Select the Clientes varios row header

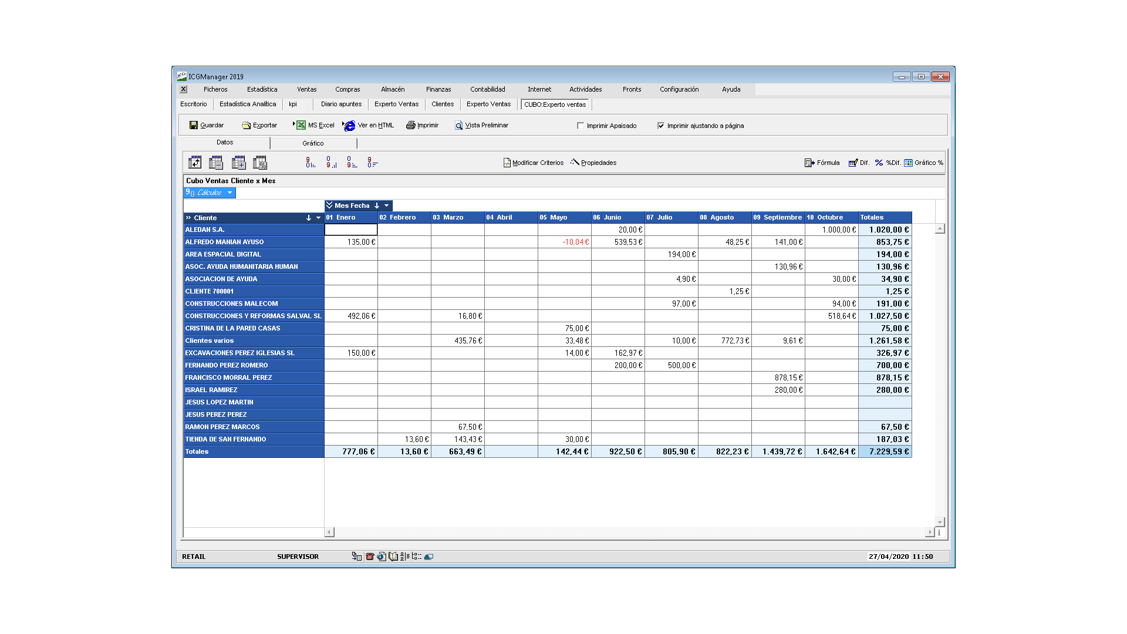[254, 340]
